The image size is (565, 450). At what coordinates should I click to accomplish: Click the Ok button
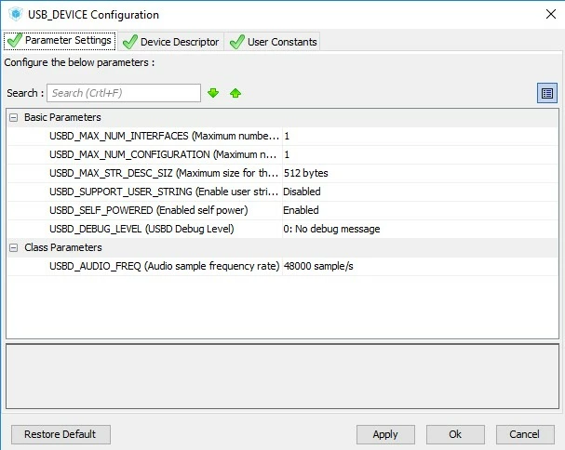(x=455, y=434)
